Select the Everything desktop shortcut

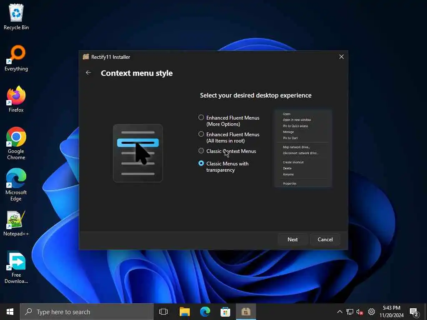pos(16,58)
